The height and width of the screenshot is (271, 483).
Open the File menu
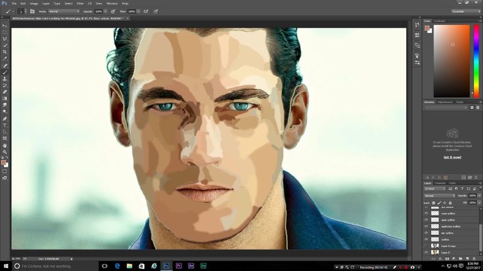(14, 3)
